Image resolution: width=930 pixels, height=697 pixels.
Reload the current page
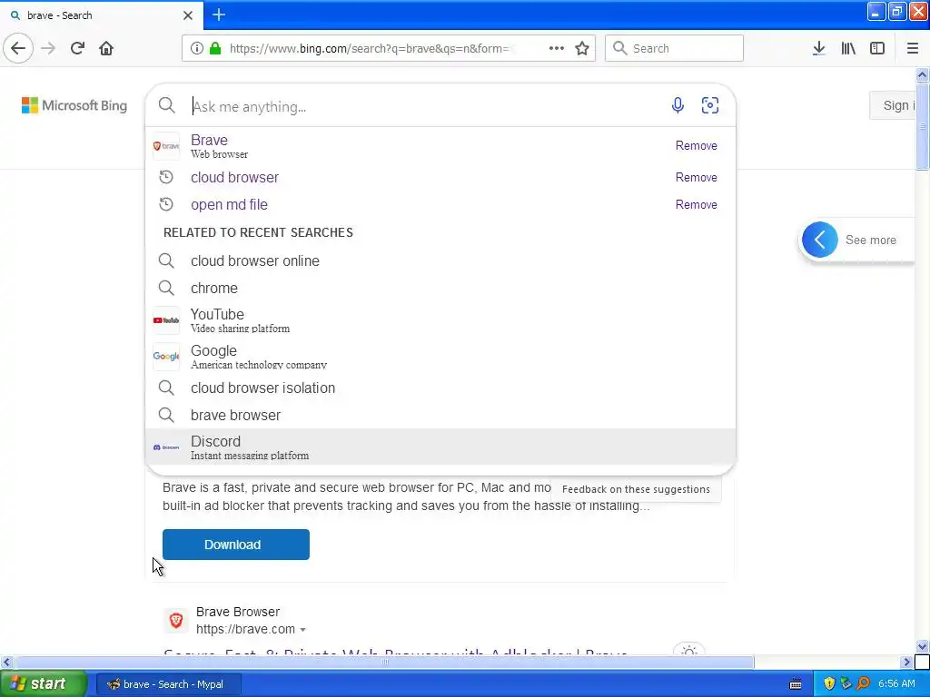(x=77, y=48)
